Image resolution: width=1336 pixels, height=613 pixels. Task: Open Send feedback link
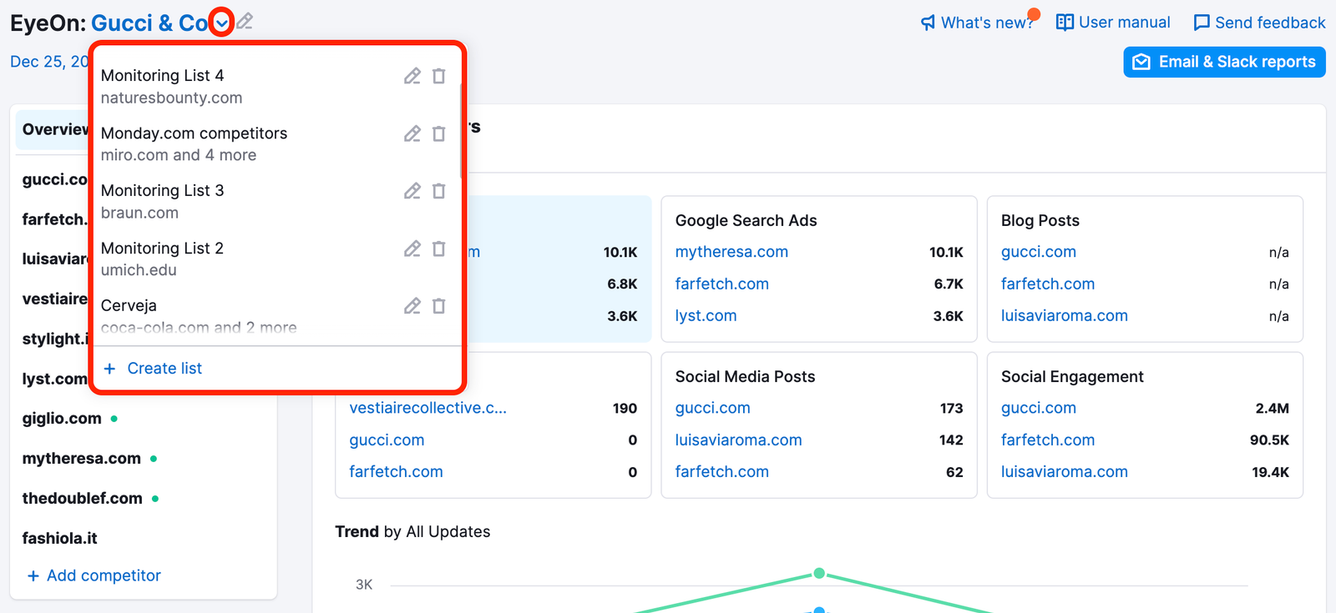coord(1259,23)
